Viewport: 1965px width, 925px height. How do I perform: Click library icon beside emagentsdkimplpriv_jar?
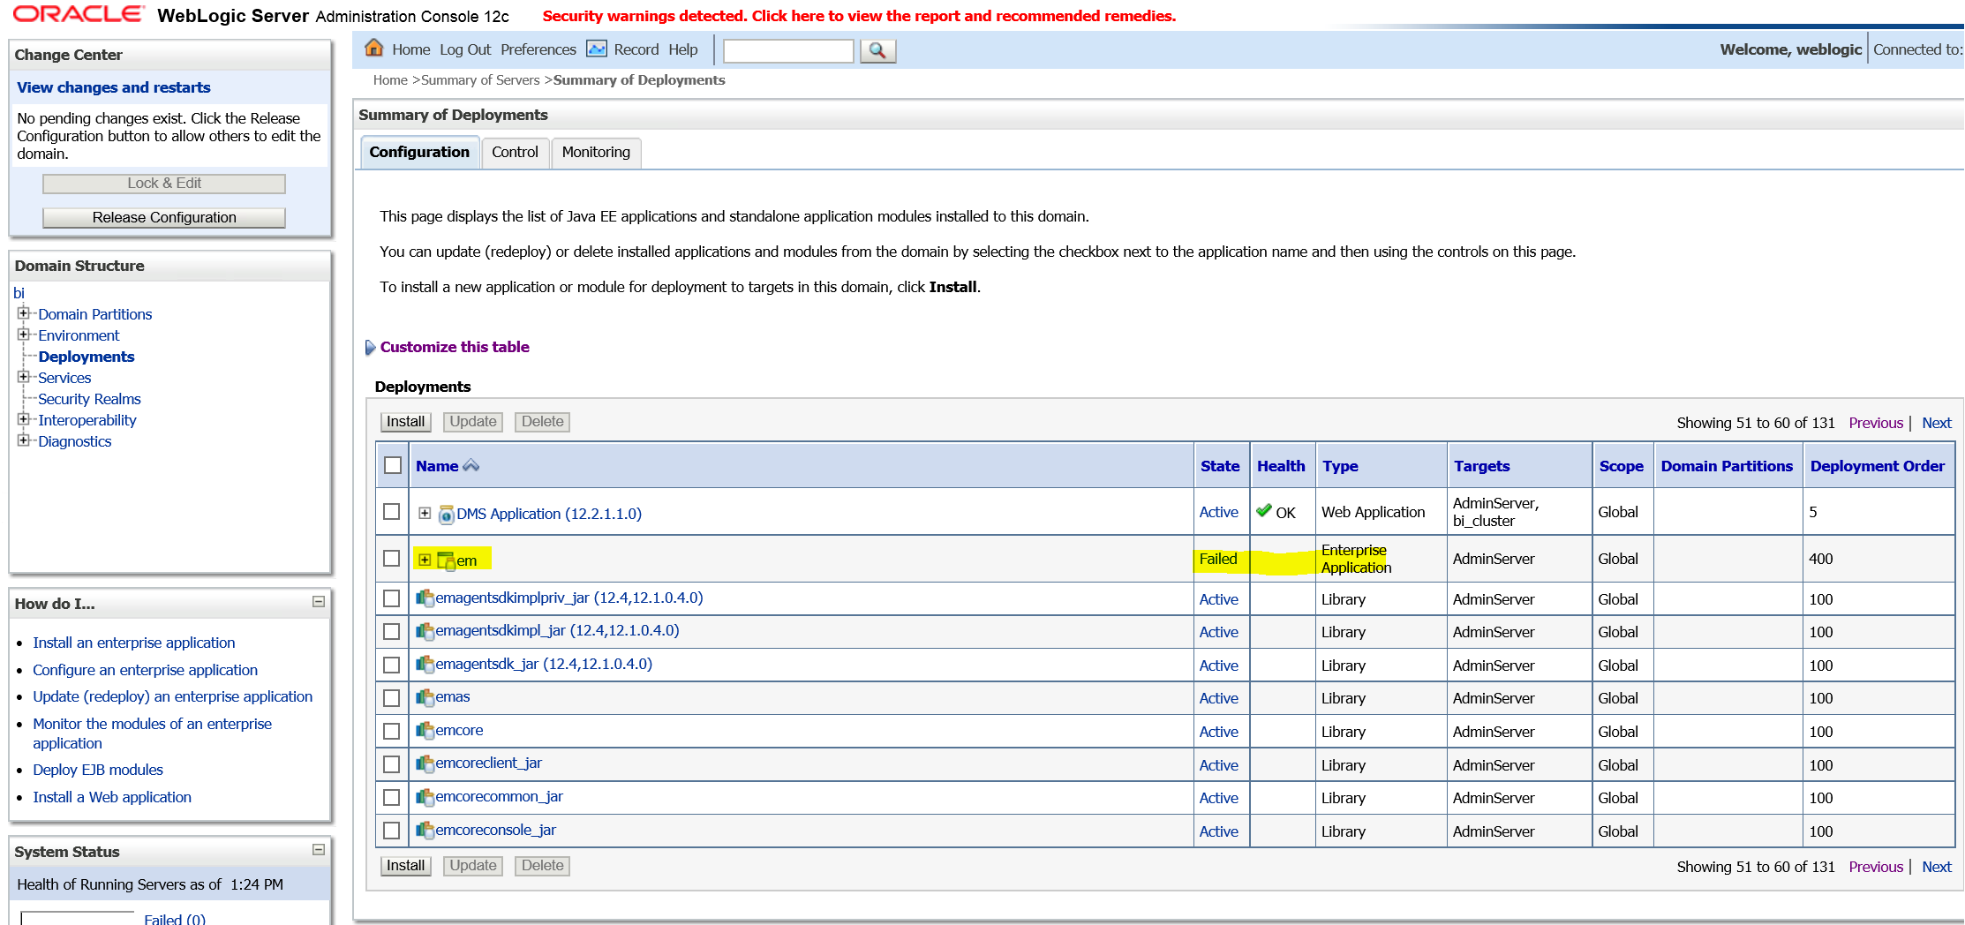[x=425, y=598]
